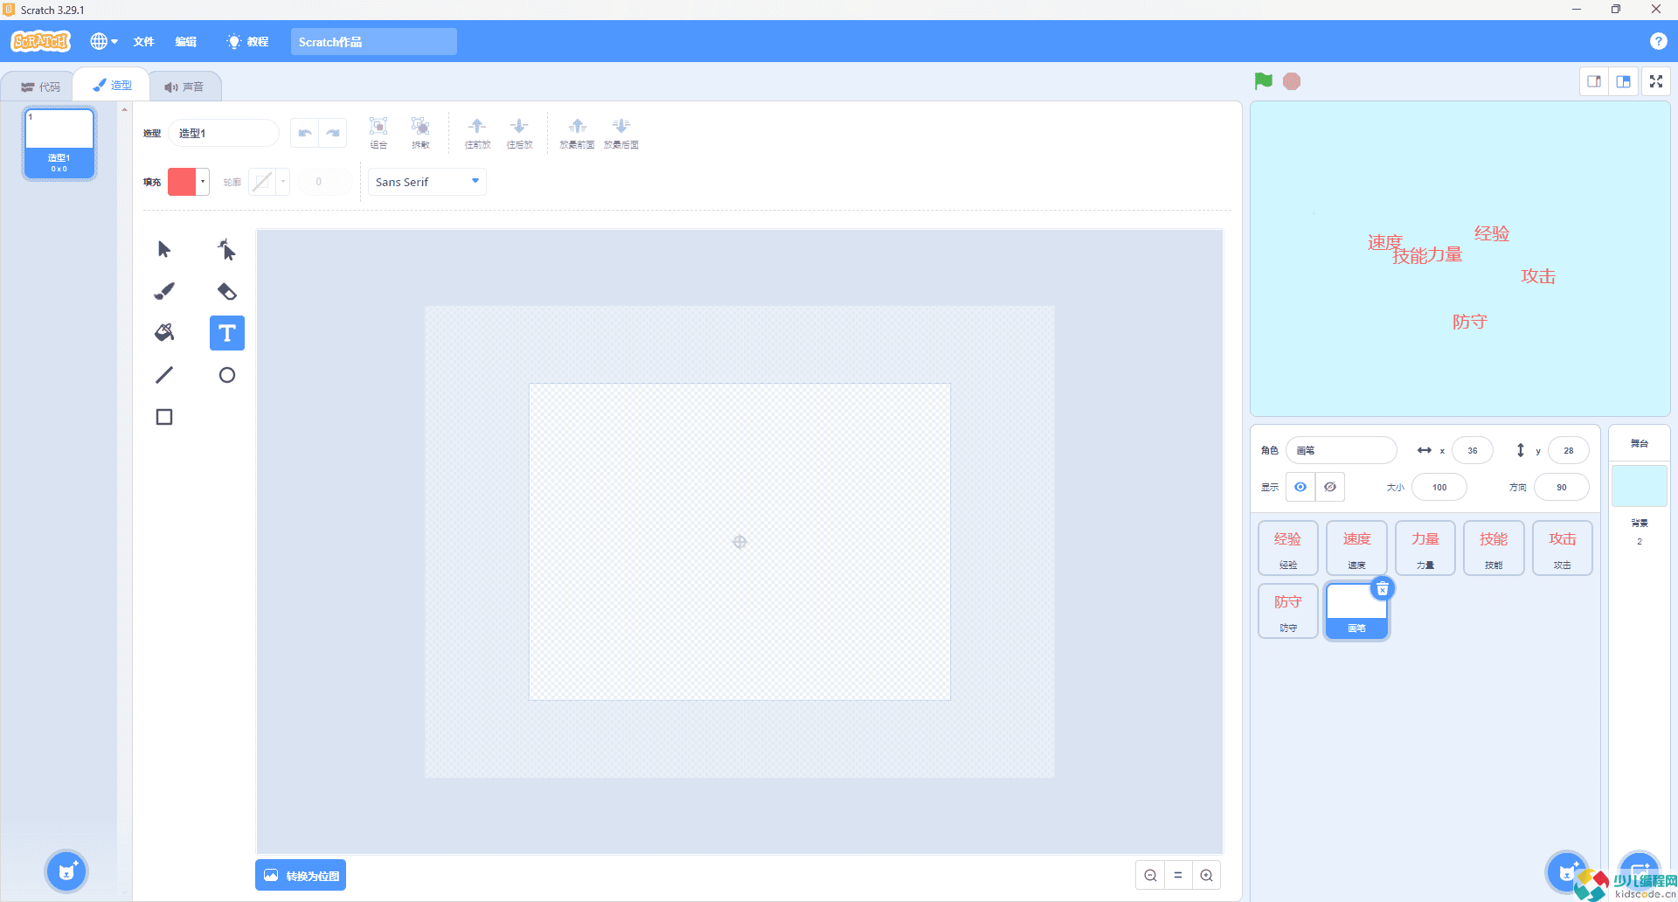
Task: Select the Rectangle tool
Action: pyautogui.click(x=164, y=417)
